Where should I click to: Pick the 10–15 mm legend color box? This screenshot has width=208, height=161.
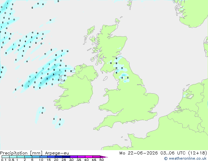pyautogui.click(x=44, y=157)
